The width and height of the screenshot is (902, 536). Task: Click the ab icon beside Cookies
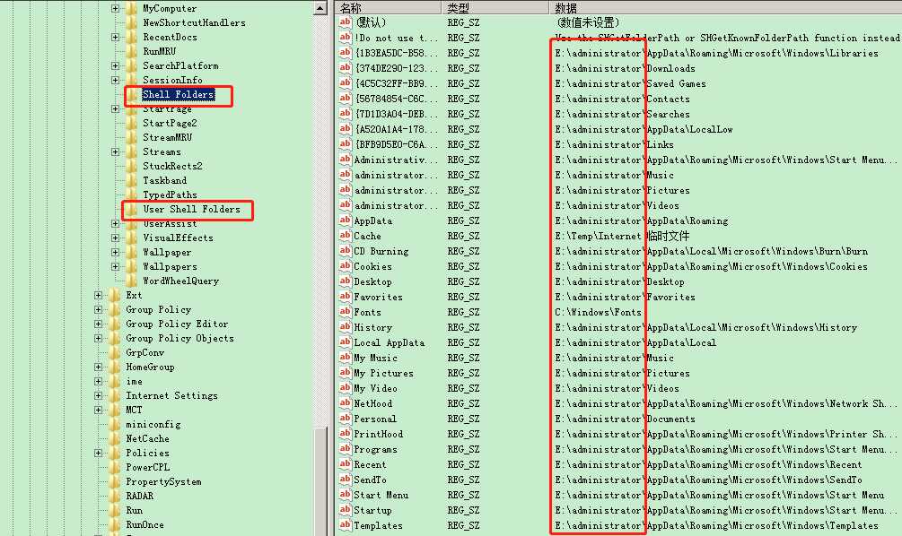(346, 266)
